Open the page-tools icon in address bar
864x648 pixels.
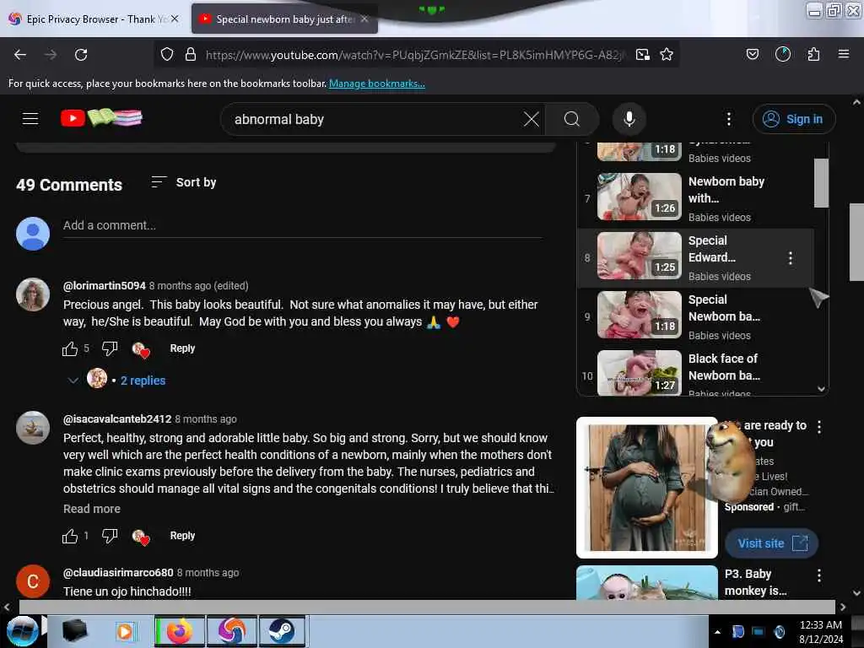tap(642, 55)
